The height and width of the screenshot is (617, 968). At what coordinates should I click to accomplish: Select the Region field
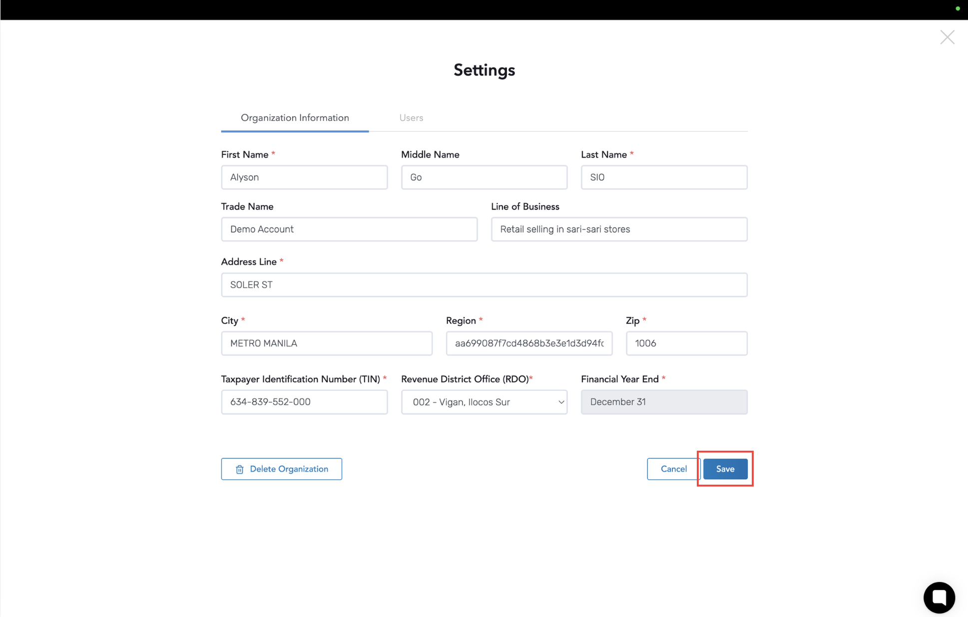coord(529,343)
